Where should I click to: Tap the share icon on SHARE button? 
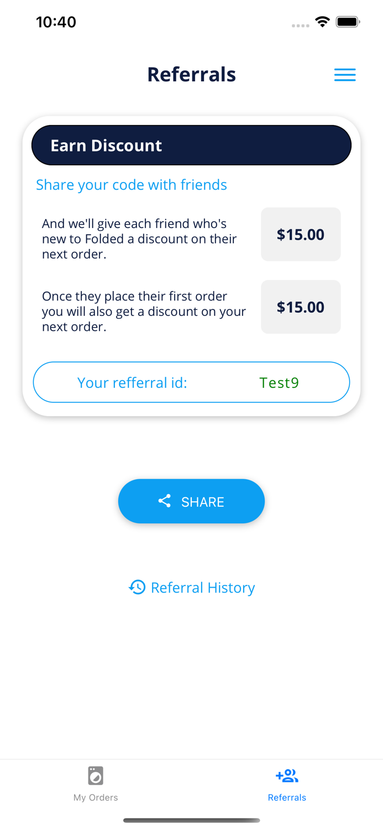(165, 501)
